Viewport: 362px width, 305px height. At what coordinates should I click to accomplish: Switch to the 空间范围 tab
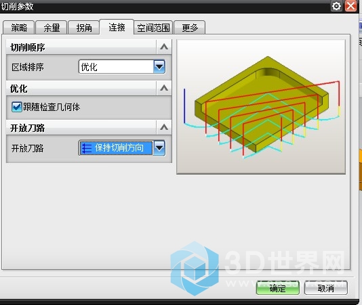(x=153, y=28)
